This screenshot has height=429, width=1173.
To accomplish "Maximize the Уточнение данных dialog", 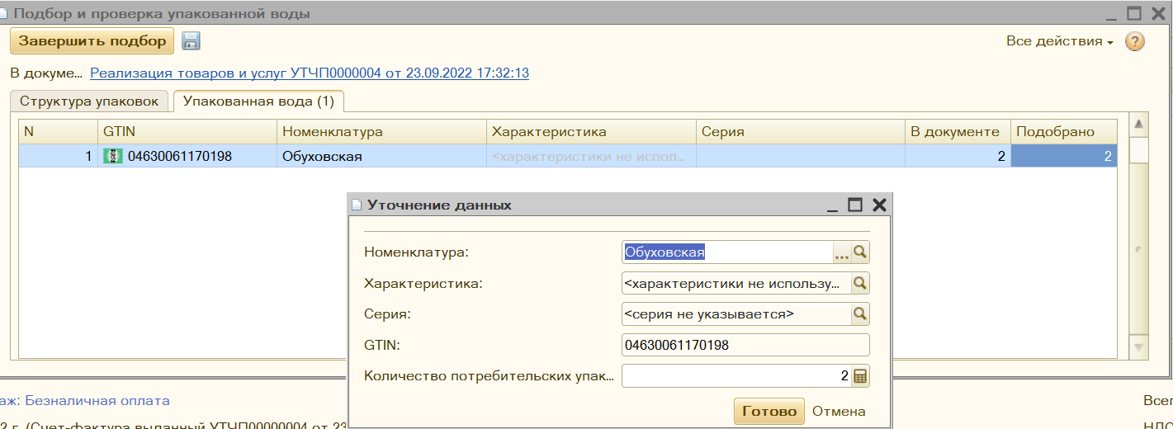I will coord(855,205).
